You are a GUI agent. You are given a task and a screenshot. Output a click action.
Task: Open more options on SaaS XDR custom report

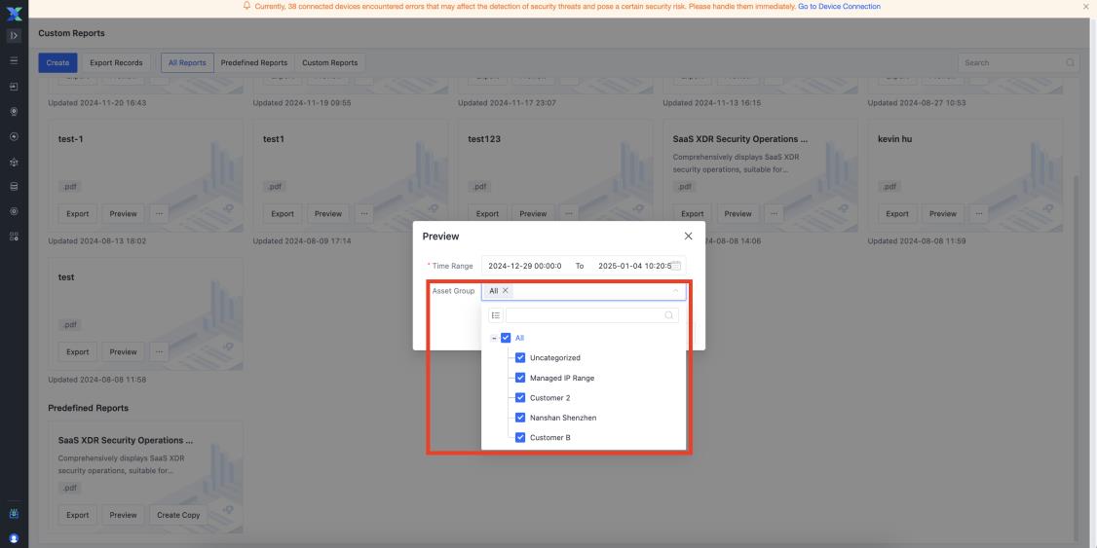[x=774, y=214]
